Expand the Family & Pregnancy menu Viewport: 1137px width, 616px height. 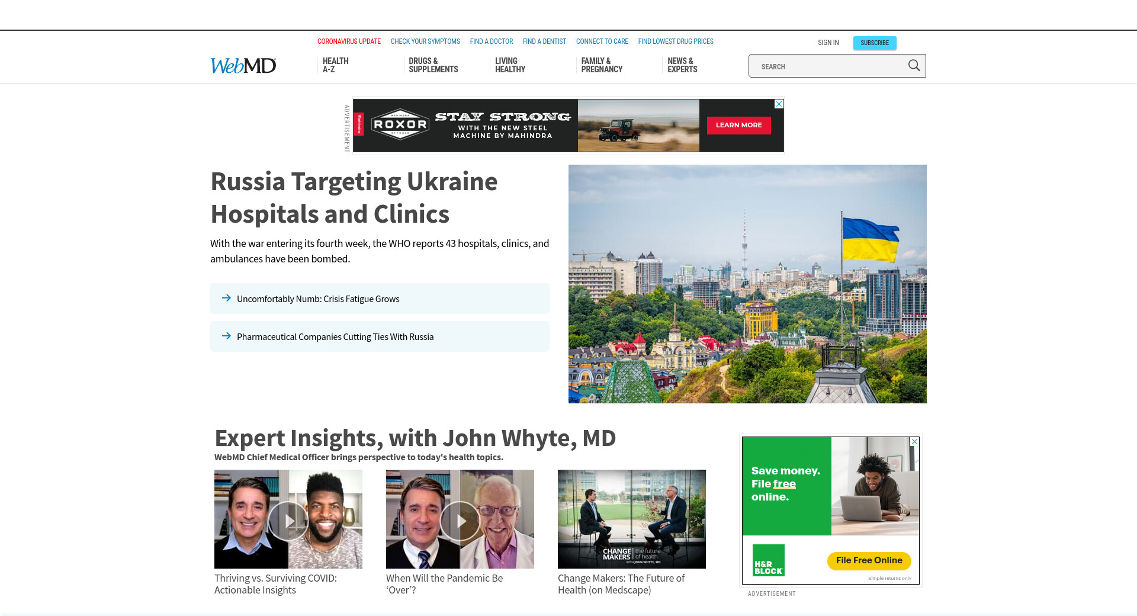pos(602,65)
